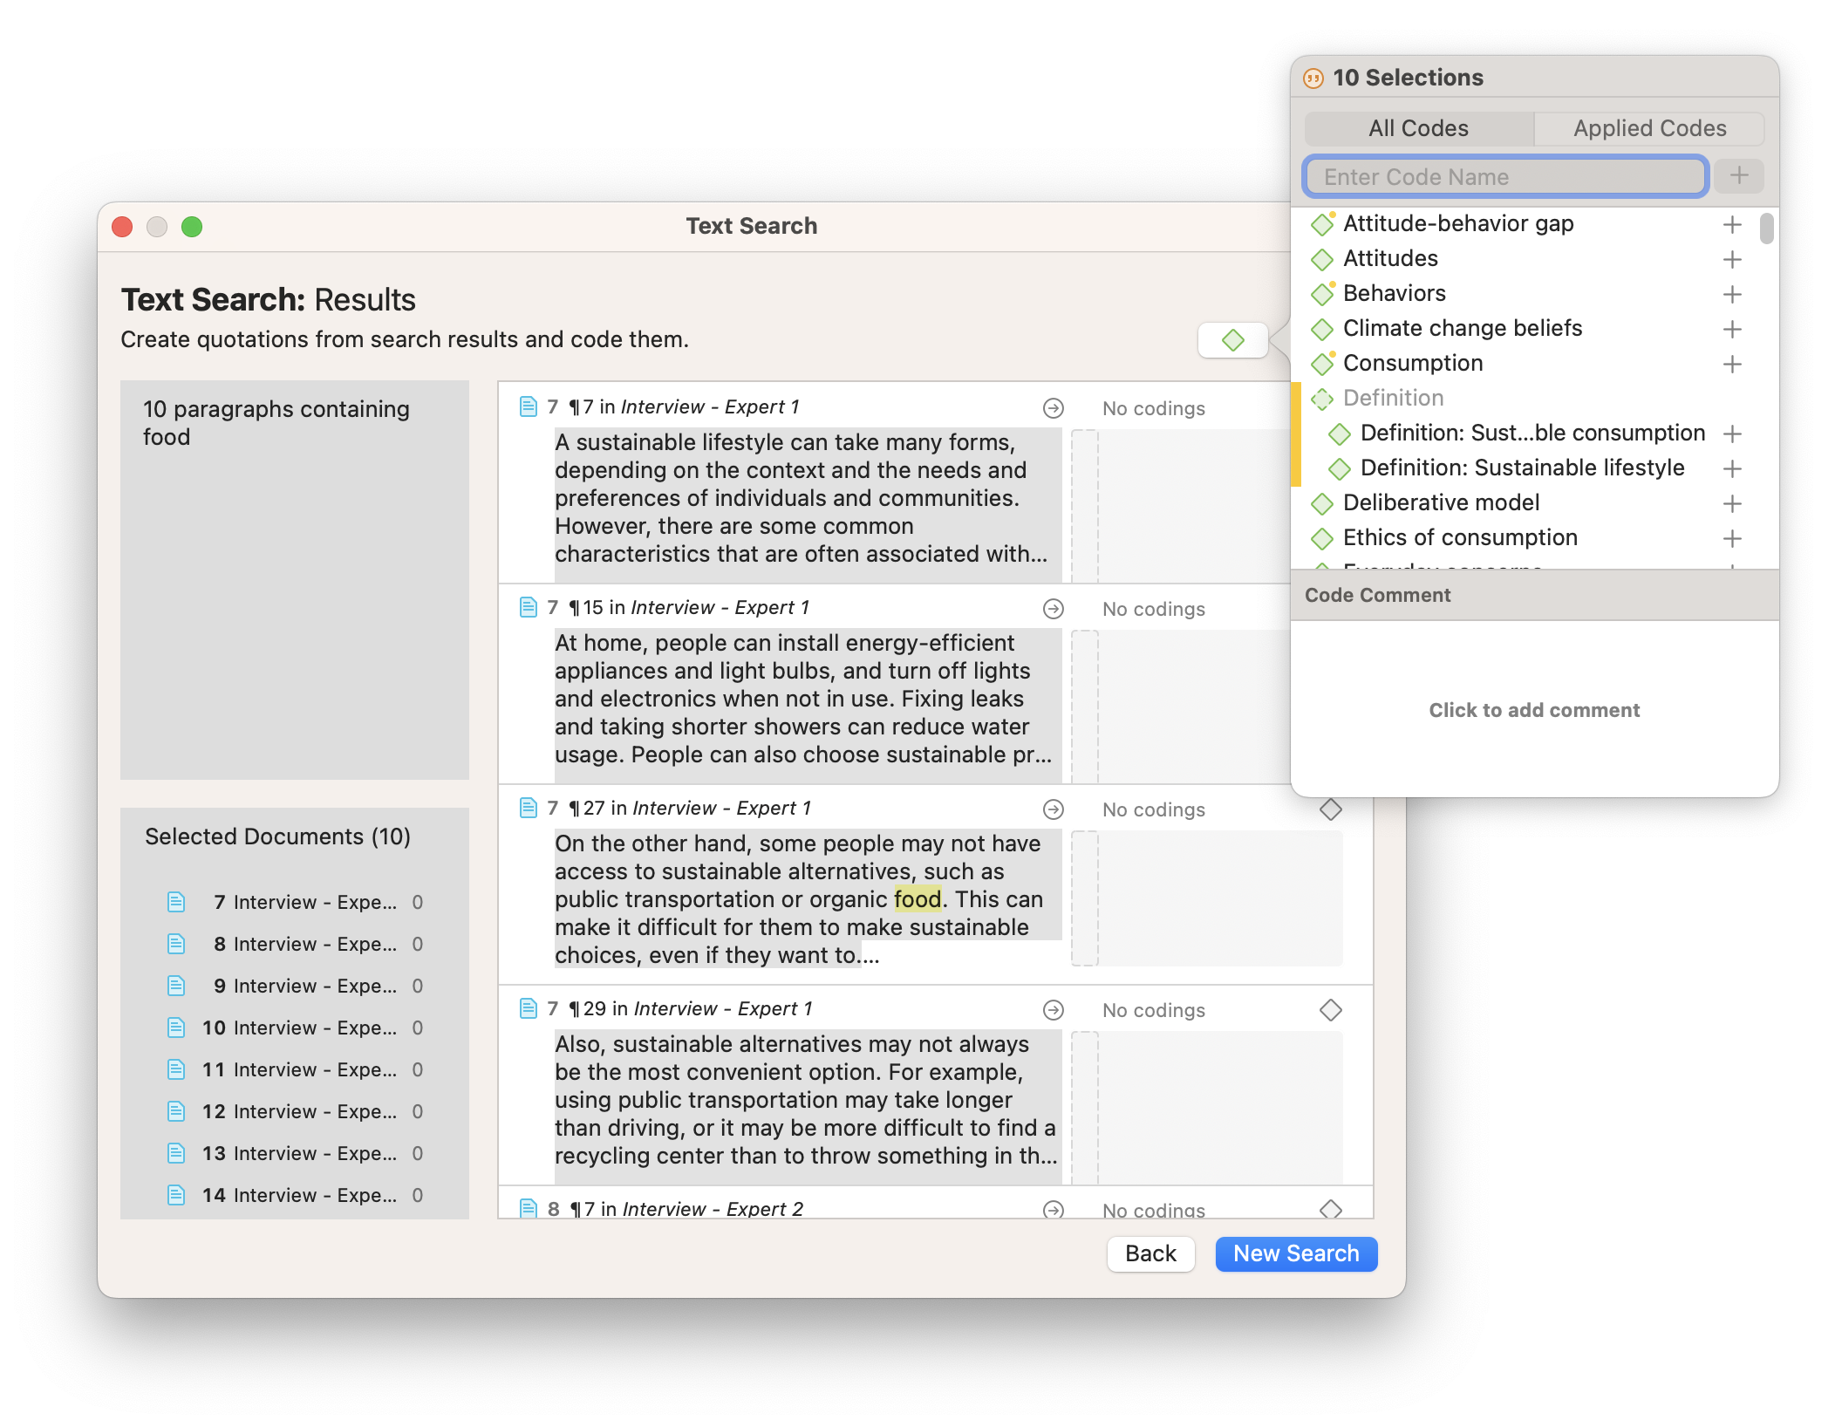
Task: Click the code list scrollbar
Action: [x=1766, y=230]
